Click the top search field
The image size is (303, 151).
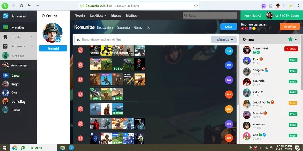pos(210,15)
